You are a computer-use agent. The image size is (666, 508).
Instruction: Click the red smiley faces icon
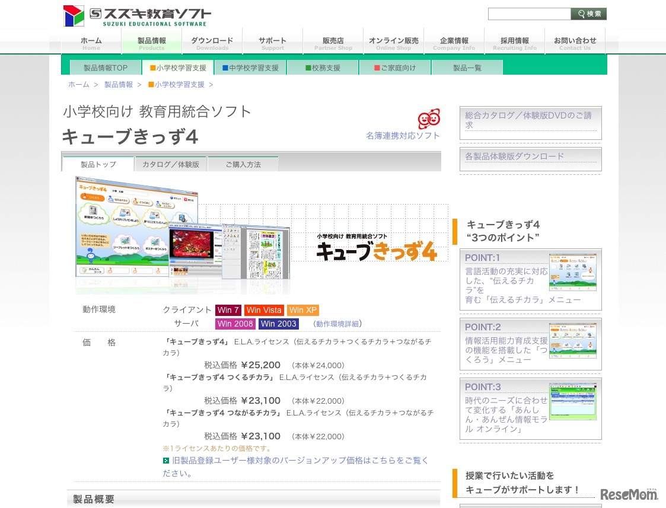click(429, 119)
